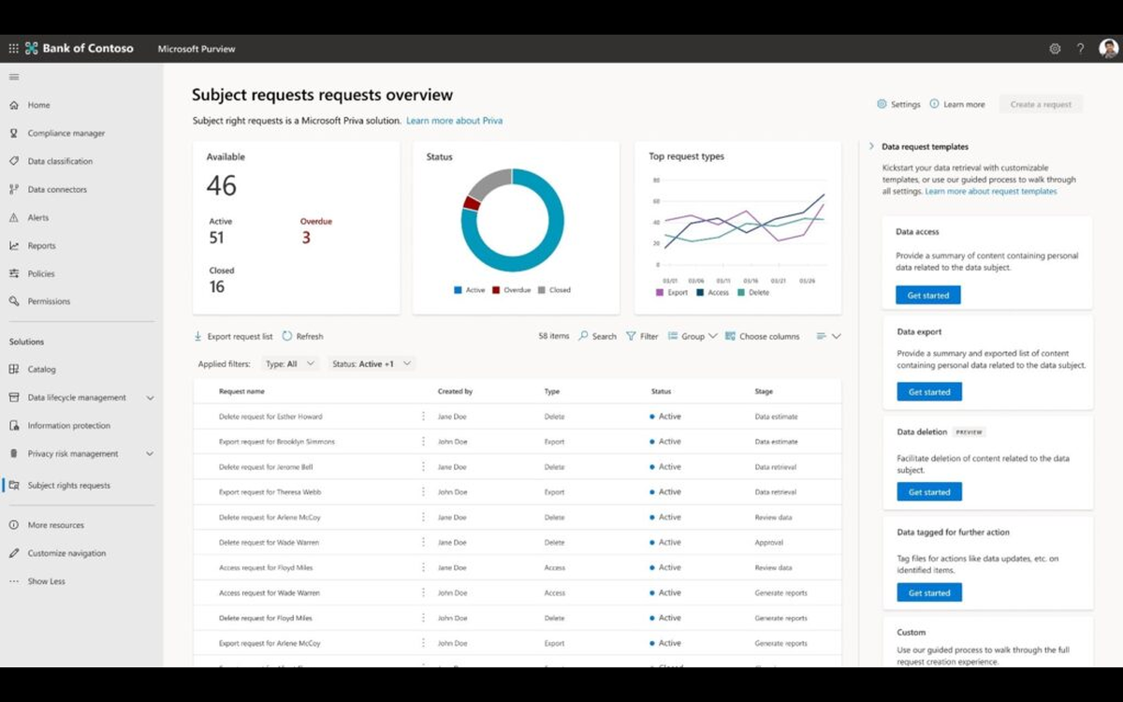This screenshot has width=1123, height=702.
Task: Expand Data lifecycle management in sidebar
Action: point(150,398)
